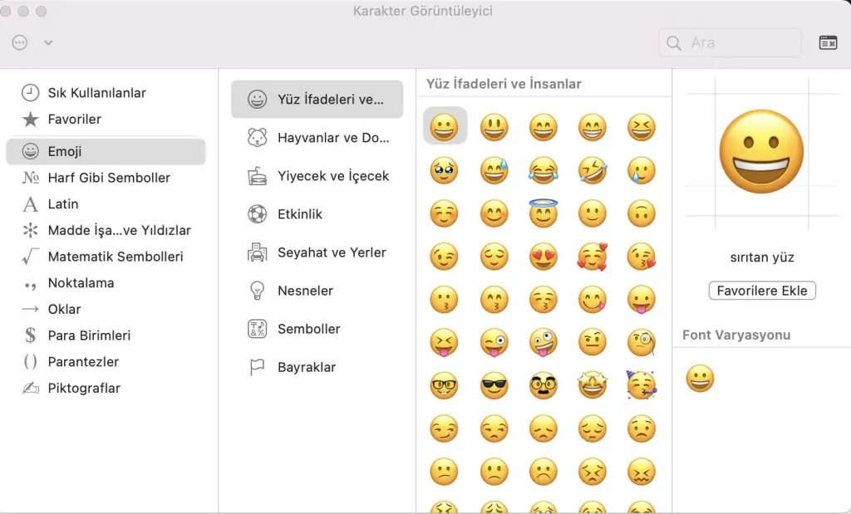
Task: Open the Oklar category
Action: 106,309
